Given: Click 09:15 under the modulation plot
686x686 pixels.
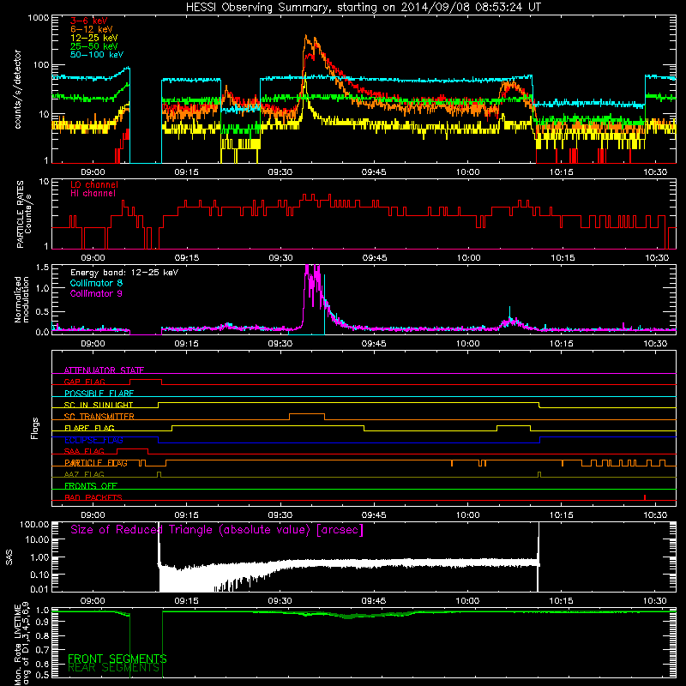Looking at the screenshot, I should 186,344.
